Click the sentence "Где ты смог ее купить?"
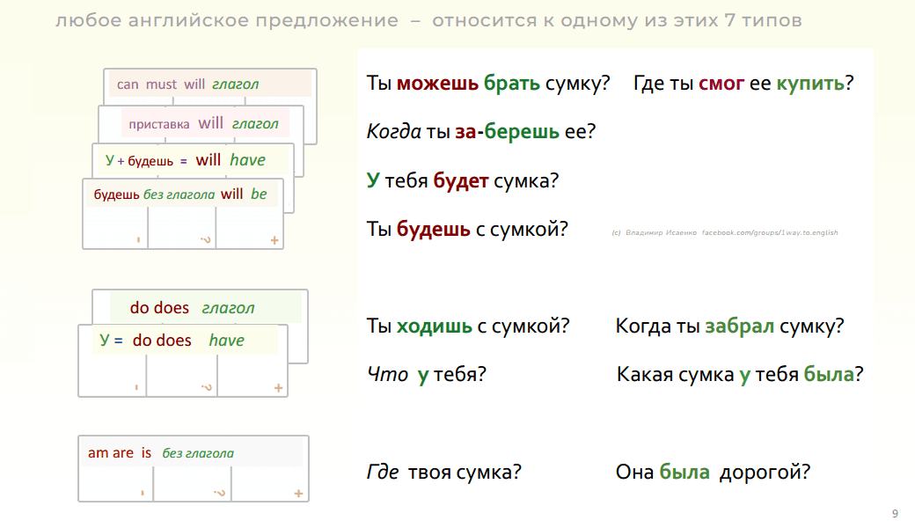This screenshot has height=528, width=915. pyautogui.click(x=743, y=84)
